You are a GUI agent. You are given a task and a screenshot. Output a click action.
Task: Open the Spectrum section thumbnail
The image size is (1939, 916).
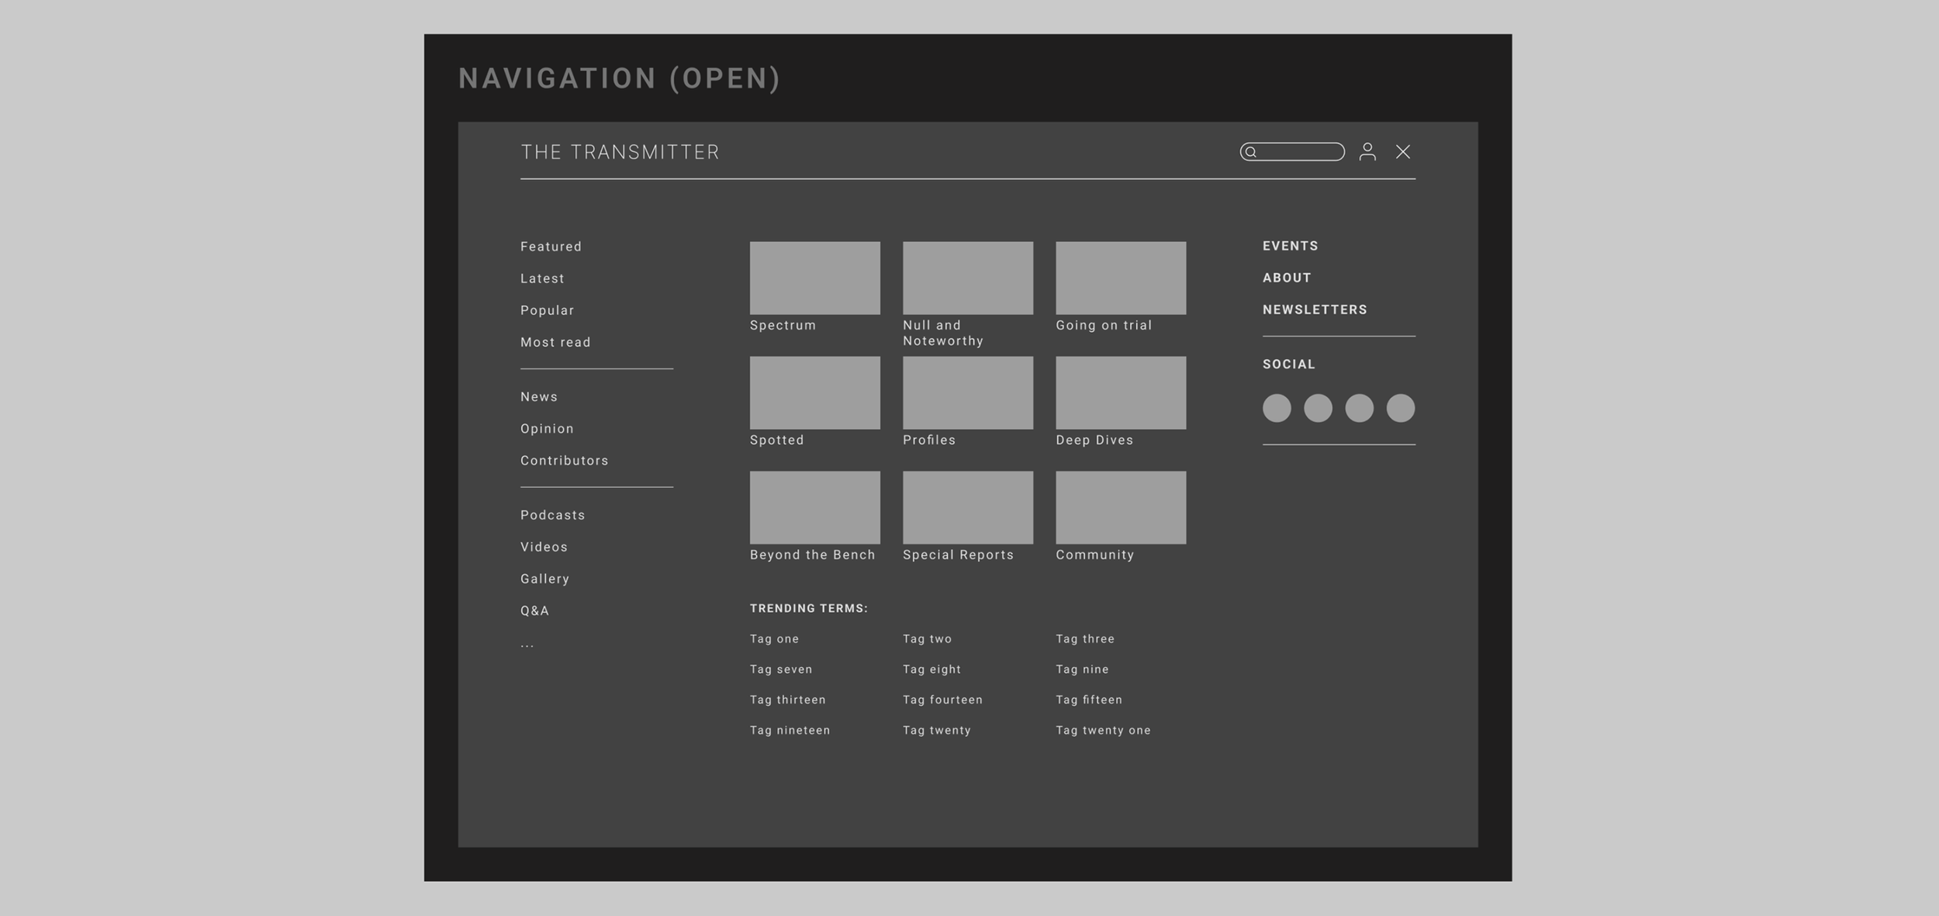click(x=814, y=278)
